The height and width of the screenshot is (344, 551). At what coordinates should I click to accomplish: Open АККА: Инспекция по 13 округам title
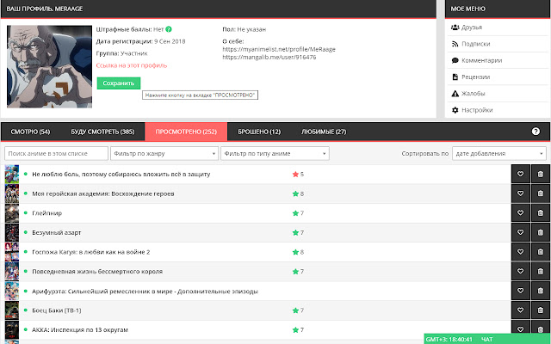[x=80, y=330]
